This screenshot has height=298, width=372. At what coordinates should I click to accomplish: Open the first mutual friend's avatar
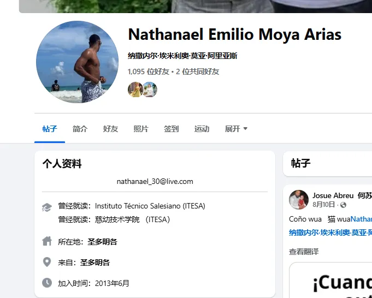(135, 90)
